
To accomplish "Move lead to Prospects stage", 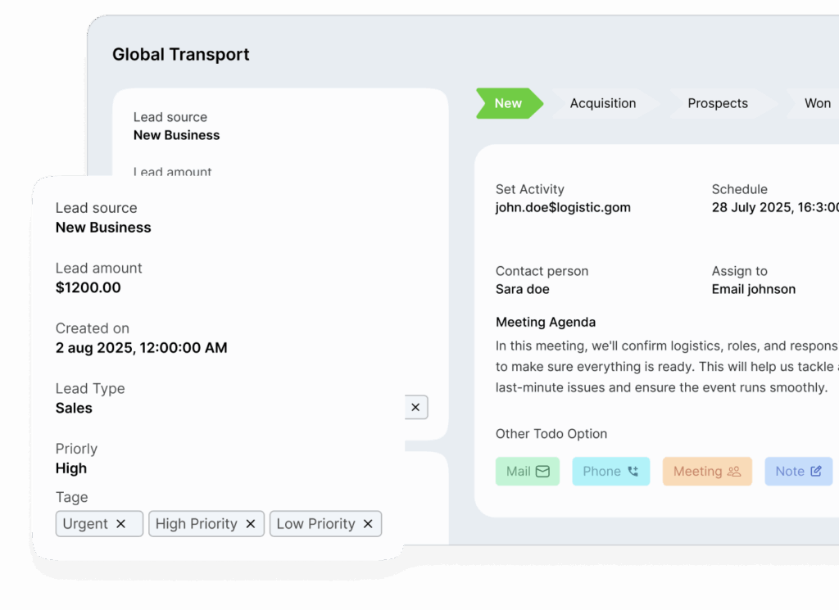I will tap(718, 103).
